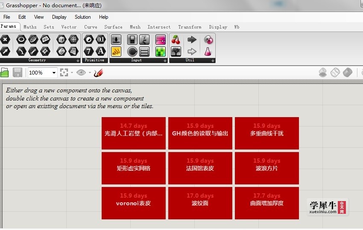The width and height of the screenshot is (363, 230).
Task: Open the 'voronoi表皮' recent file tile
Action: coord(134,203)
